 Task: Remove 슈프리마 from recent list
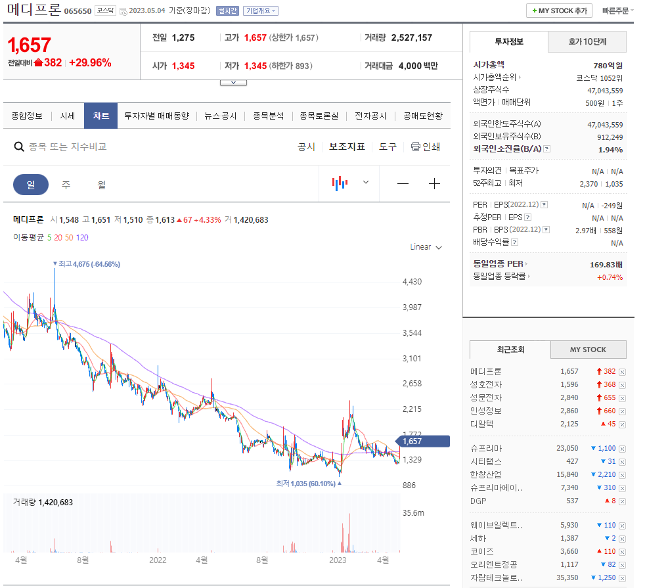tap(623, 449)
